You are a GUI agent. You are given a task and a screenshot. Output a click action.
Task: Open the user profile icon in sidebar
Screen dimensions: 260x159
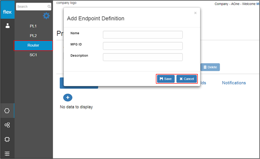pos(8,26)
